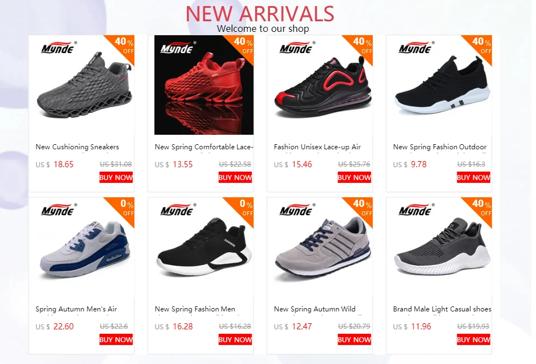This screenshot has height=364, width=536.
Task: Buy the New Spring Autumn Wild shoes
Action: (x=354, y=339)
